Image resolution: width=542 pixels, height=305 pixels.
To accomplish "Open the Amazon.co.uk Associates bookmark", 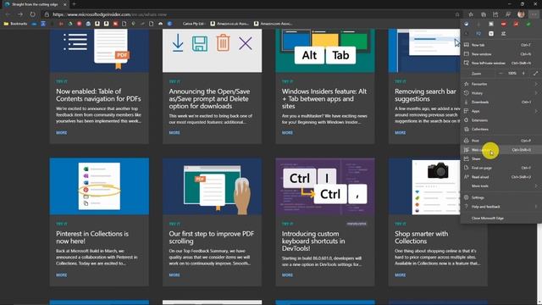I will pos(230,24).
